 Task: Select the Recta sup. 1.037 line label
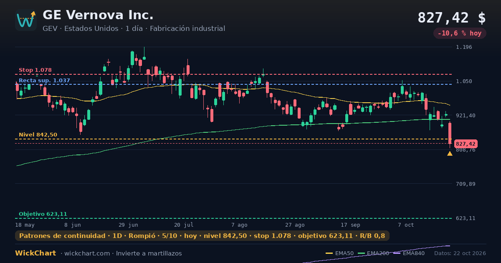pyautogui.click(x=44, y=81)
